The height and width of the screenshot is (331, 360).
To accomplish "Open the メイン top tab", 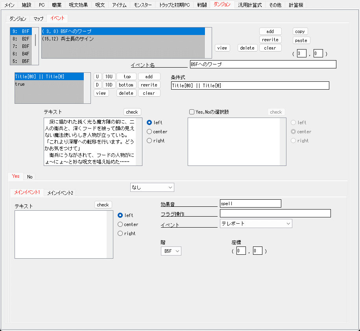I will pyautogui.click(x=9, y=5).
